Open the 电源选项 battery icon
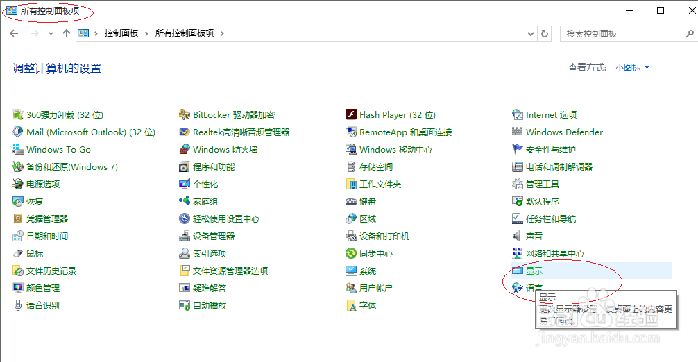This screenshot has height=362, width=698. 18,184
